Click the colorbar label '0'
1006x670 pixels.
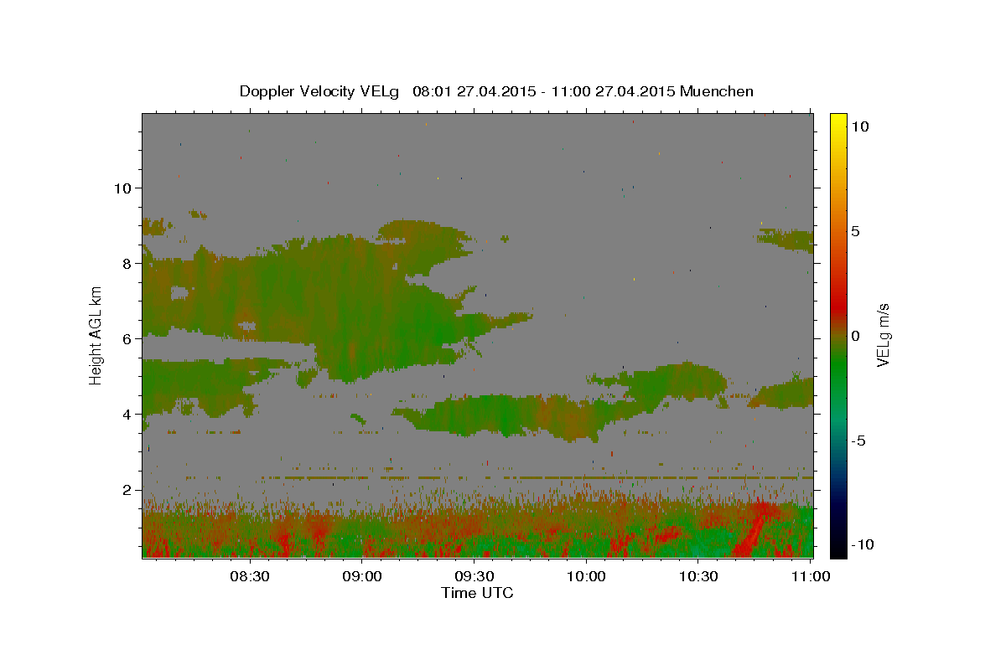pos(855,336)
